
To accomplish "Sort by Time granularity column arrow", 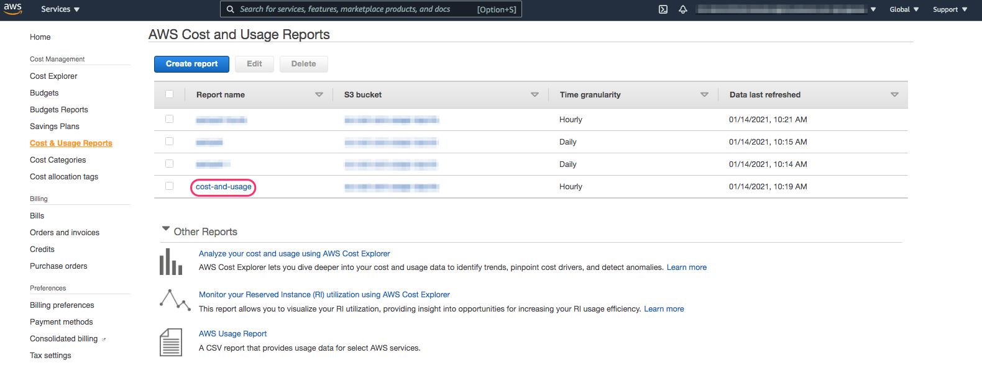I will [x=704, y=95].
